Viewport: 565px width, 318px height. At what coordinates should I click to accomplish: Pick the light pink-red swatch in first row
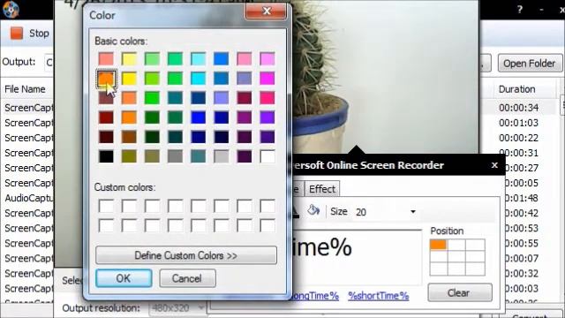[x=106, y=59]
